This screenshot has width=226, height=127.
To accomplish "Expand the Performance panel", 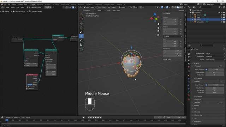I will (197, 121).
